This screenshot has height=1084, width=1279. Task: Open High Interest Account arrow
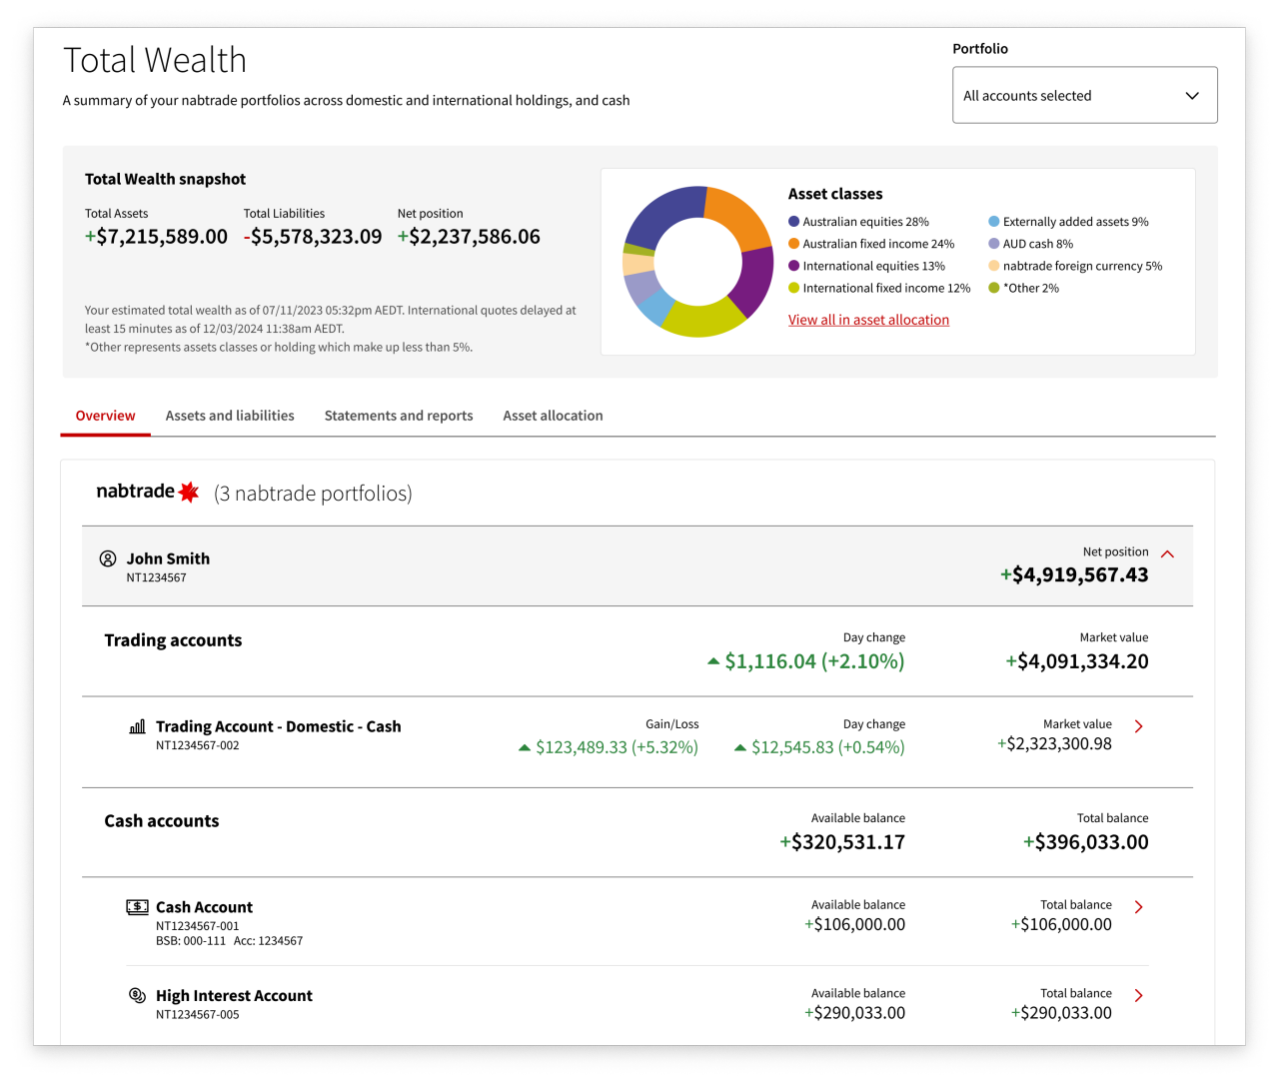click(1138, 995)
